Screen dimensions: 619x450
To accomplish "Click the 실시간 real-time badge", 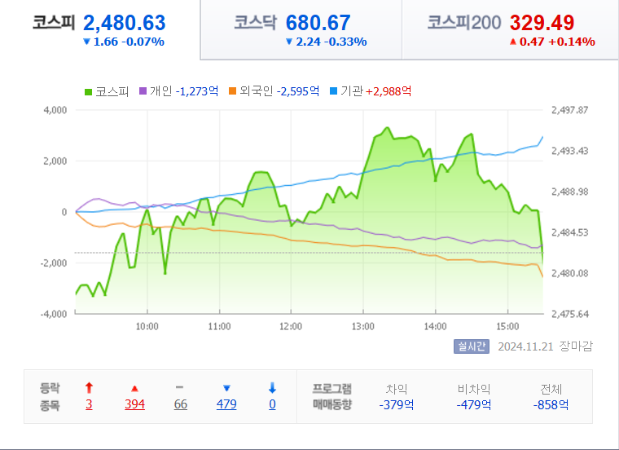I will (x=472, y=346).
